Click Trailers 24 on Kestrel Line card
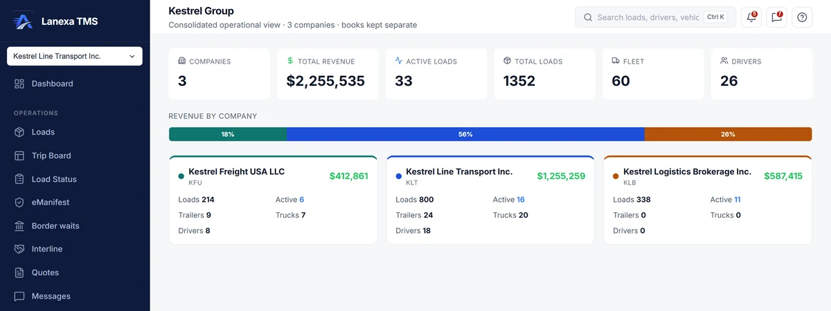This screenshot has height=311, width=831. [x=415, y=215]
